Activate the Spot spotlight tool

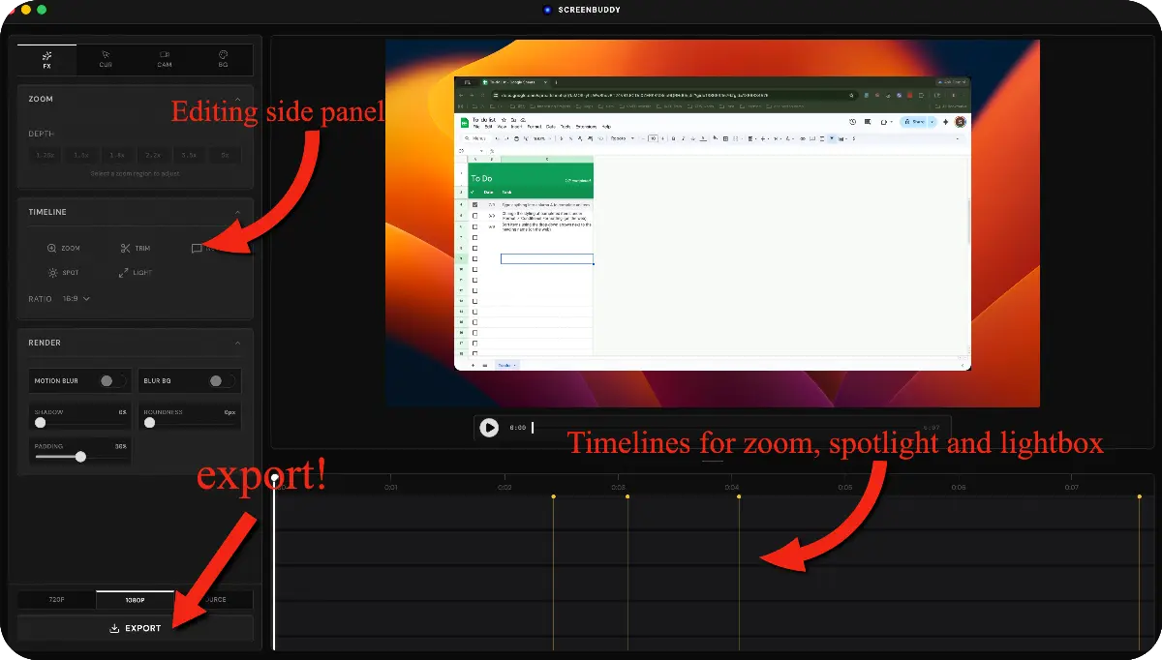64,272
